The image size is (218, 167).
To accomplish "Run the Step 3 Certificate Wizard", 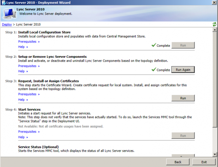I will click(x=183, y=98).
